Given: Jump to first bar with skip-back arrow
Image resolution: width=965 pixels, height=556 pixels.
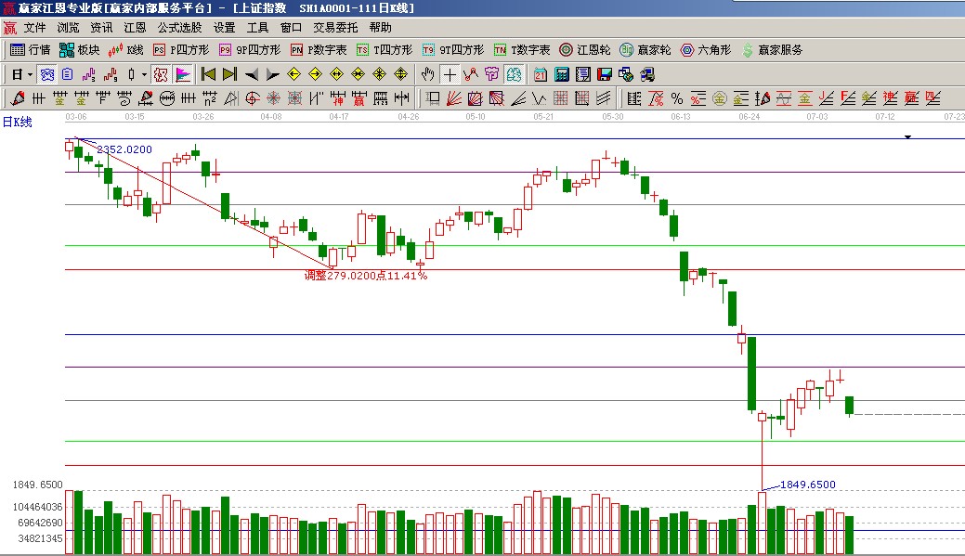Looking at the screenshot, I should pyautogui.click(x=208, y=74).
